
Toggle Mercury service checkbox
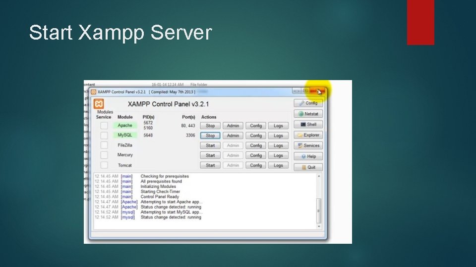pyautogui.click(x=104, y=155)
